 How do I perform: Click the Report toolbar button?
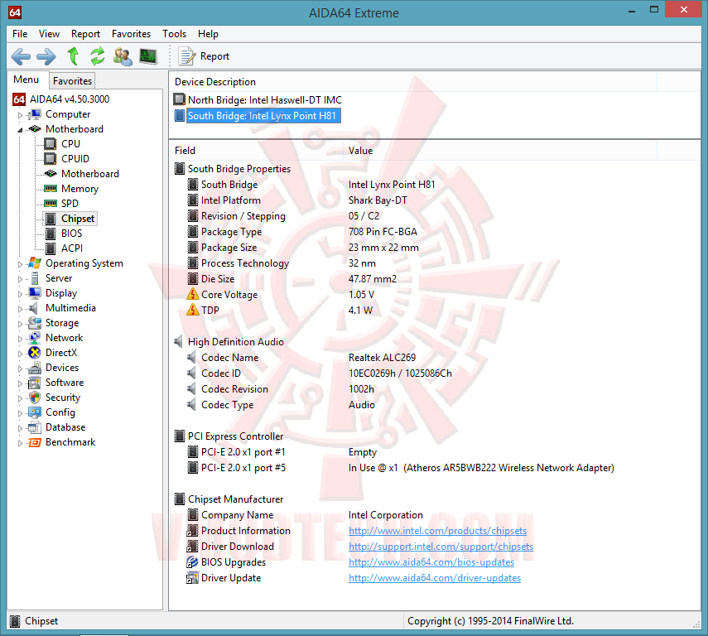[204, 56]
